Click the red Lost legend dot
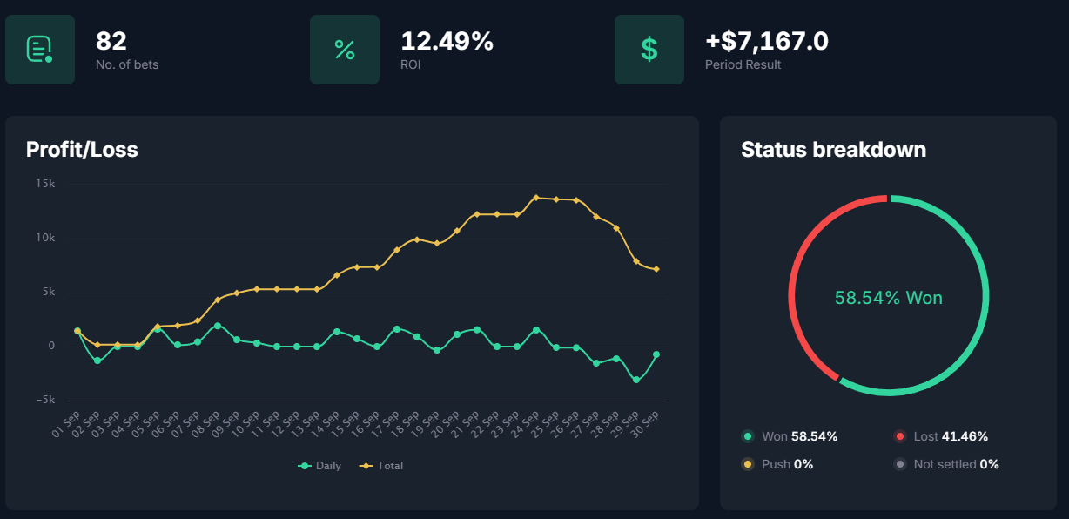Screen dimensions: 1069x519 pyautogui.click(x=899, y=436)
